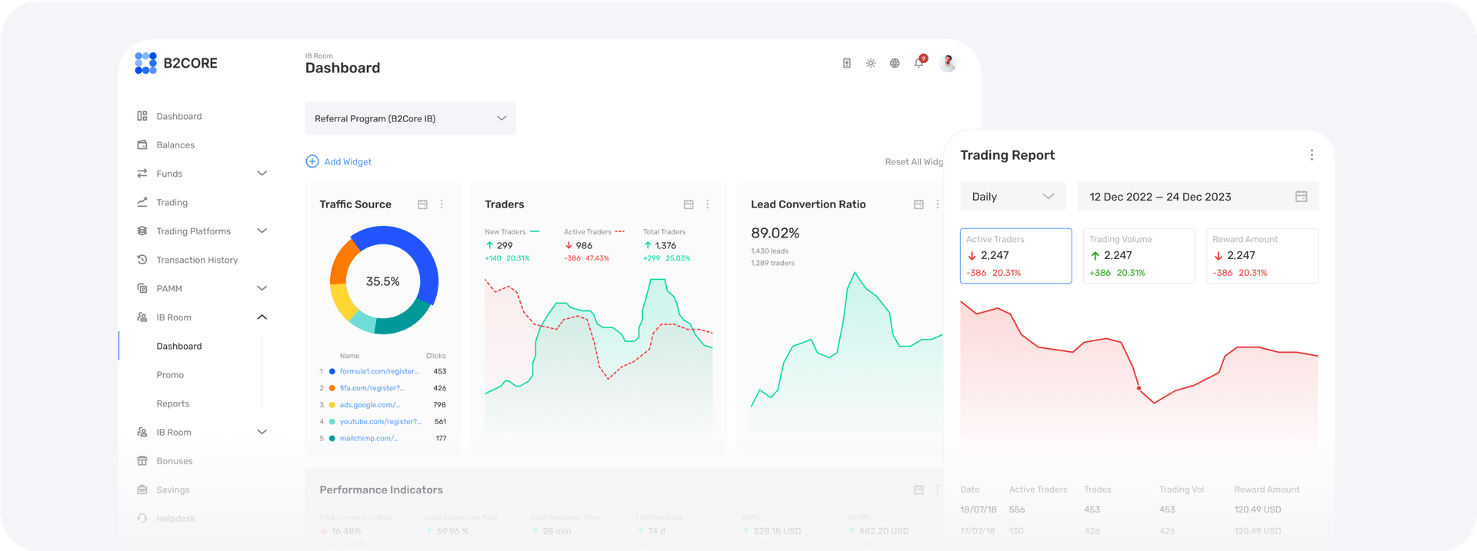Click the Balances wallet icon
The height and width of the screenshot is (551, 1477).
click(x=142, y=144)
